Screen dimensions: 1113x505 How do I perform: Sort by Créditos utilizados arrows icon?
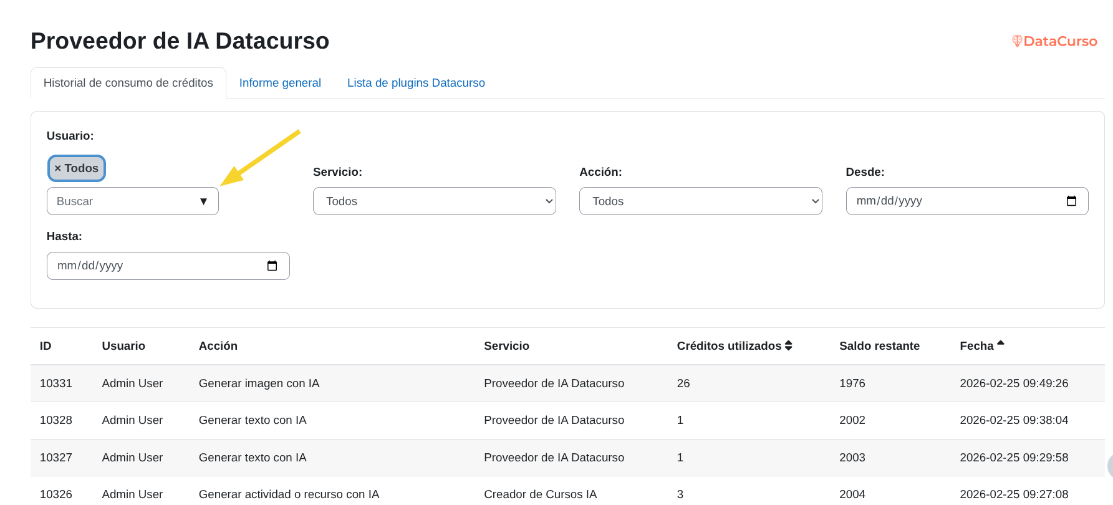click(x=789, y=345)
